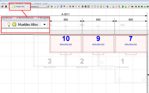Expand the Muebles Altos layer dropdown
The height and width of the screenshot is (93, 149).
[27, 6]
